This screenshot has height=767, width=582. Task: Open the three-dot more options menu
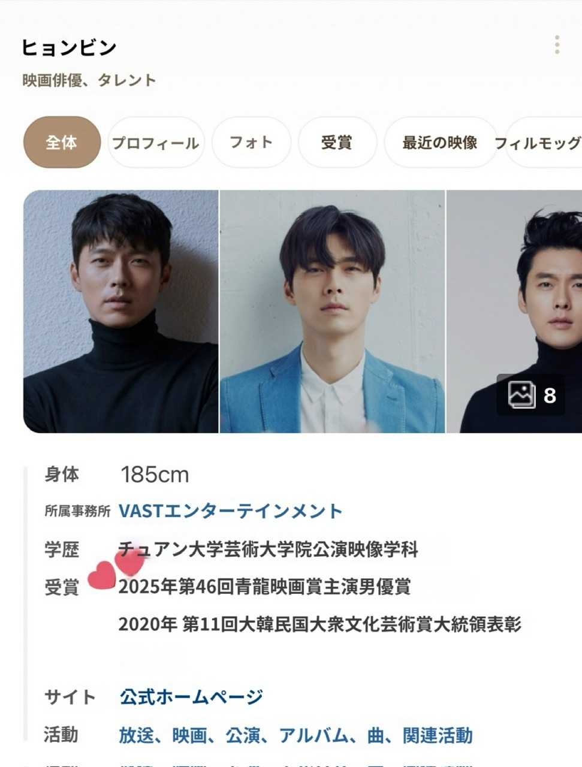point(557,45)
